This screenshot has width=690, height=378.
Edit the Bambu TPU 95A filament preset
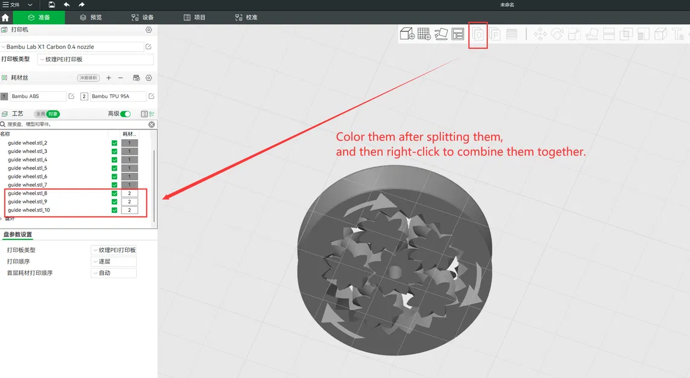[x=151, y=96]
